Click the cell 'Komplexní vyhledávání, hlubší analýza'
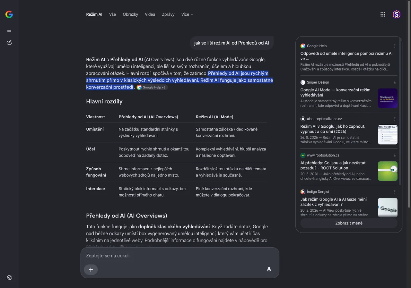The image size is (411, 288). [231, 152]
